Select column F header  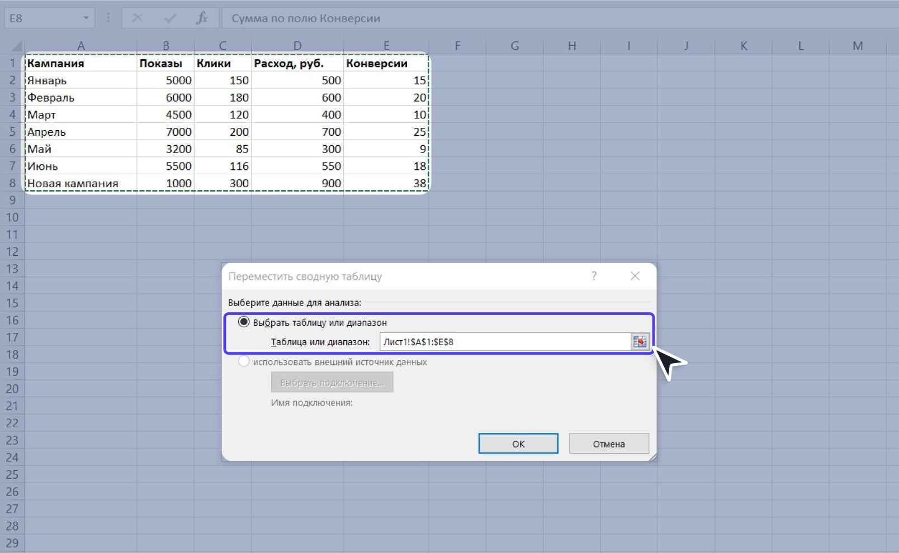click(x=457, y=46)
